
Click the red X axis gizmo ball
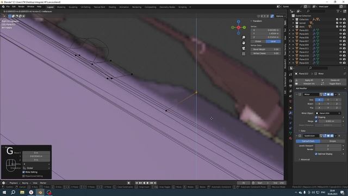238,27
